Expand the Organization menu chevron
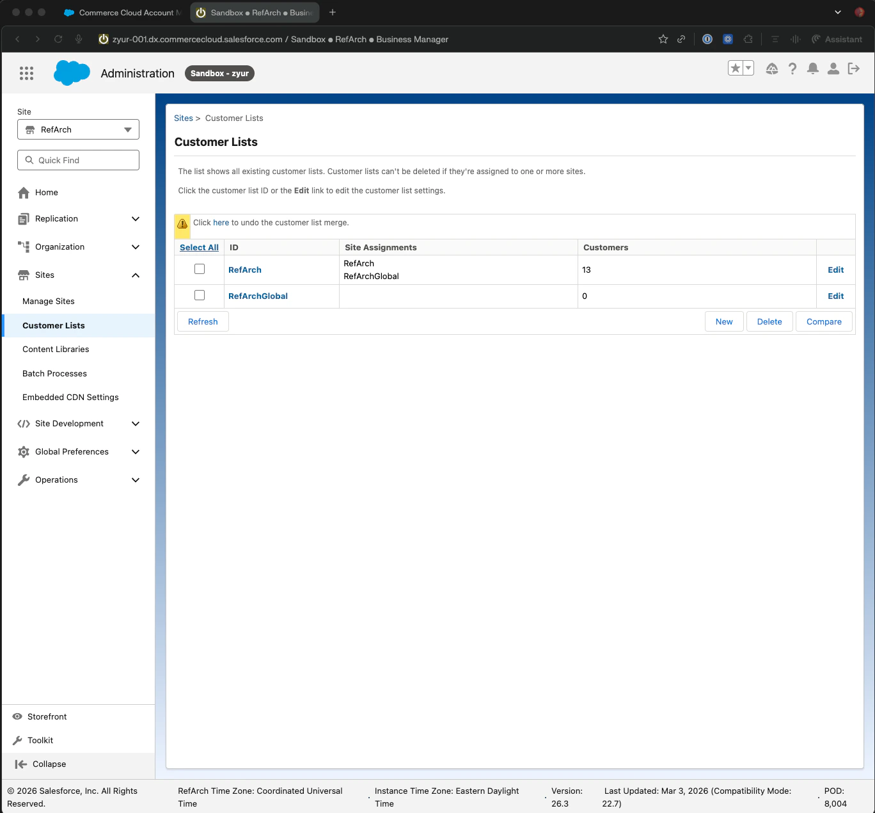This screenshot has height=813, width=875. click(x=136, y=247)
